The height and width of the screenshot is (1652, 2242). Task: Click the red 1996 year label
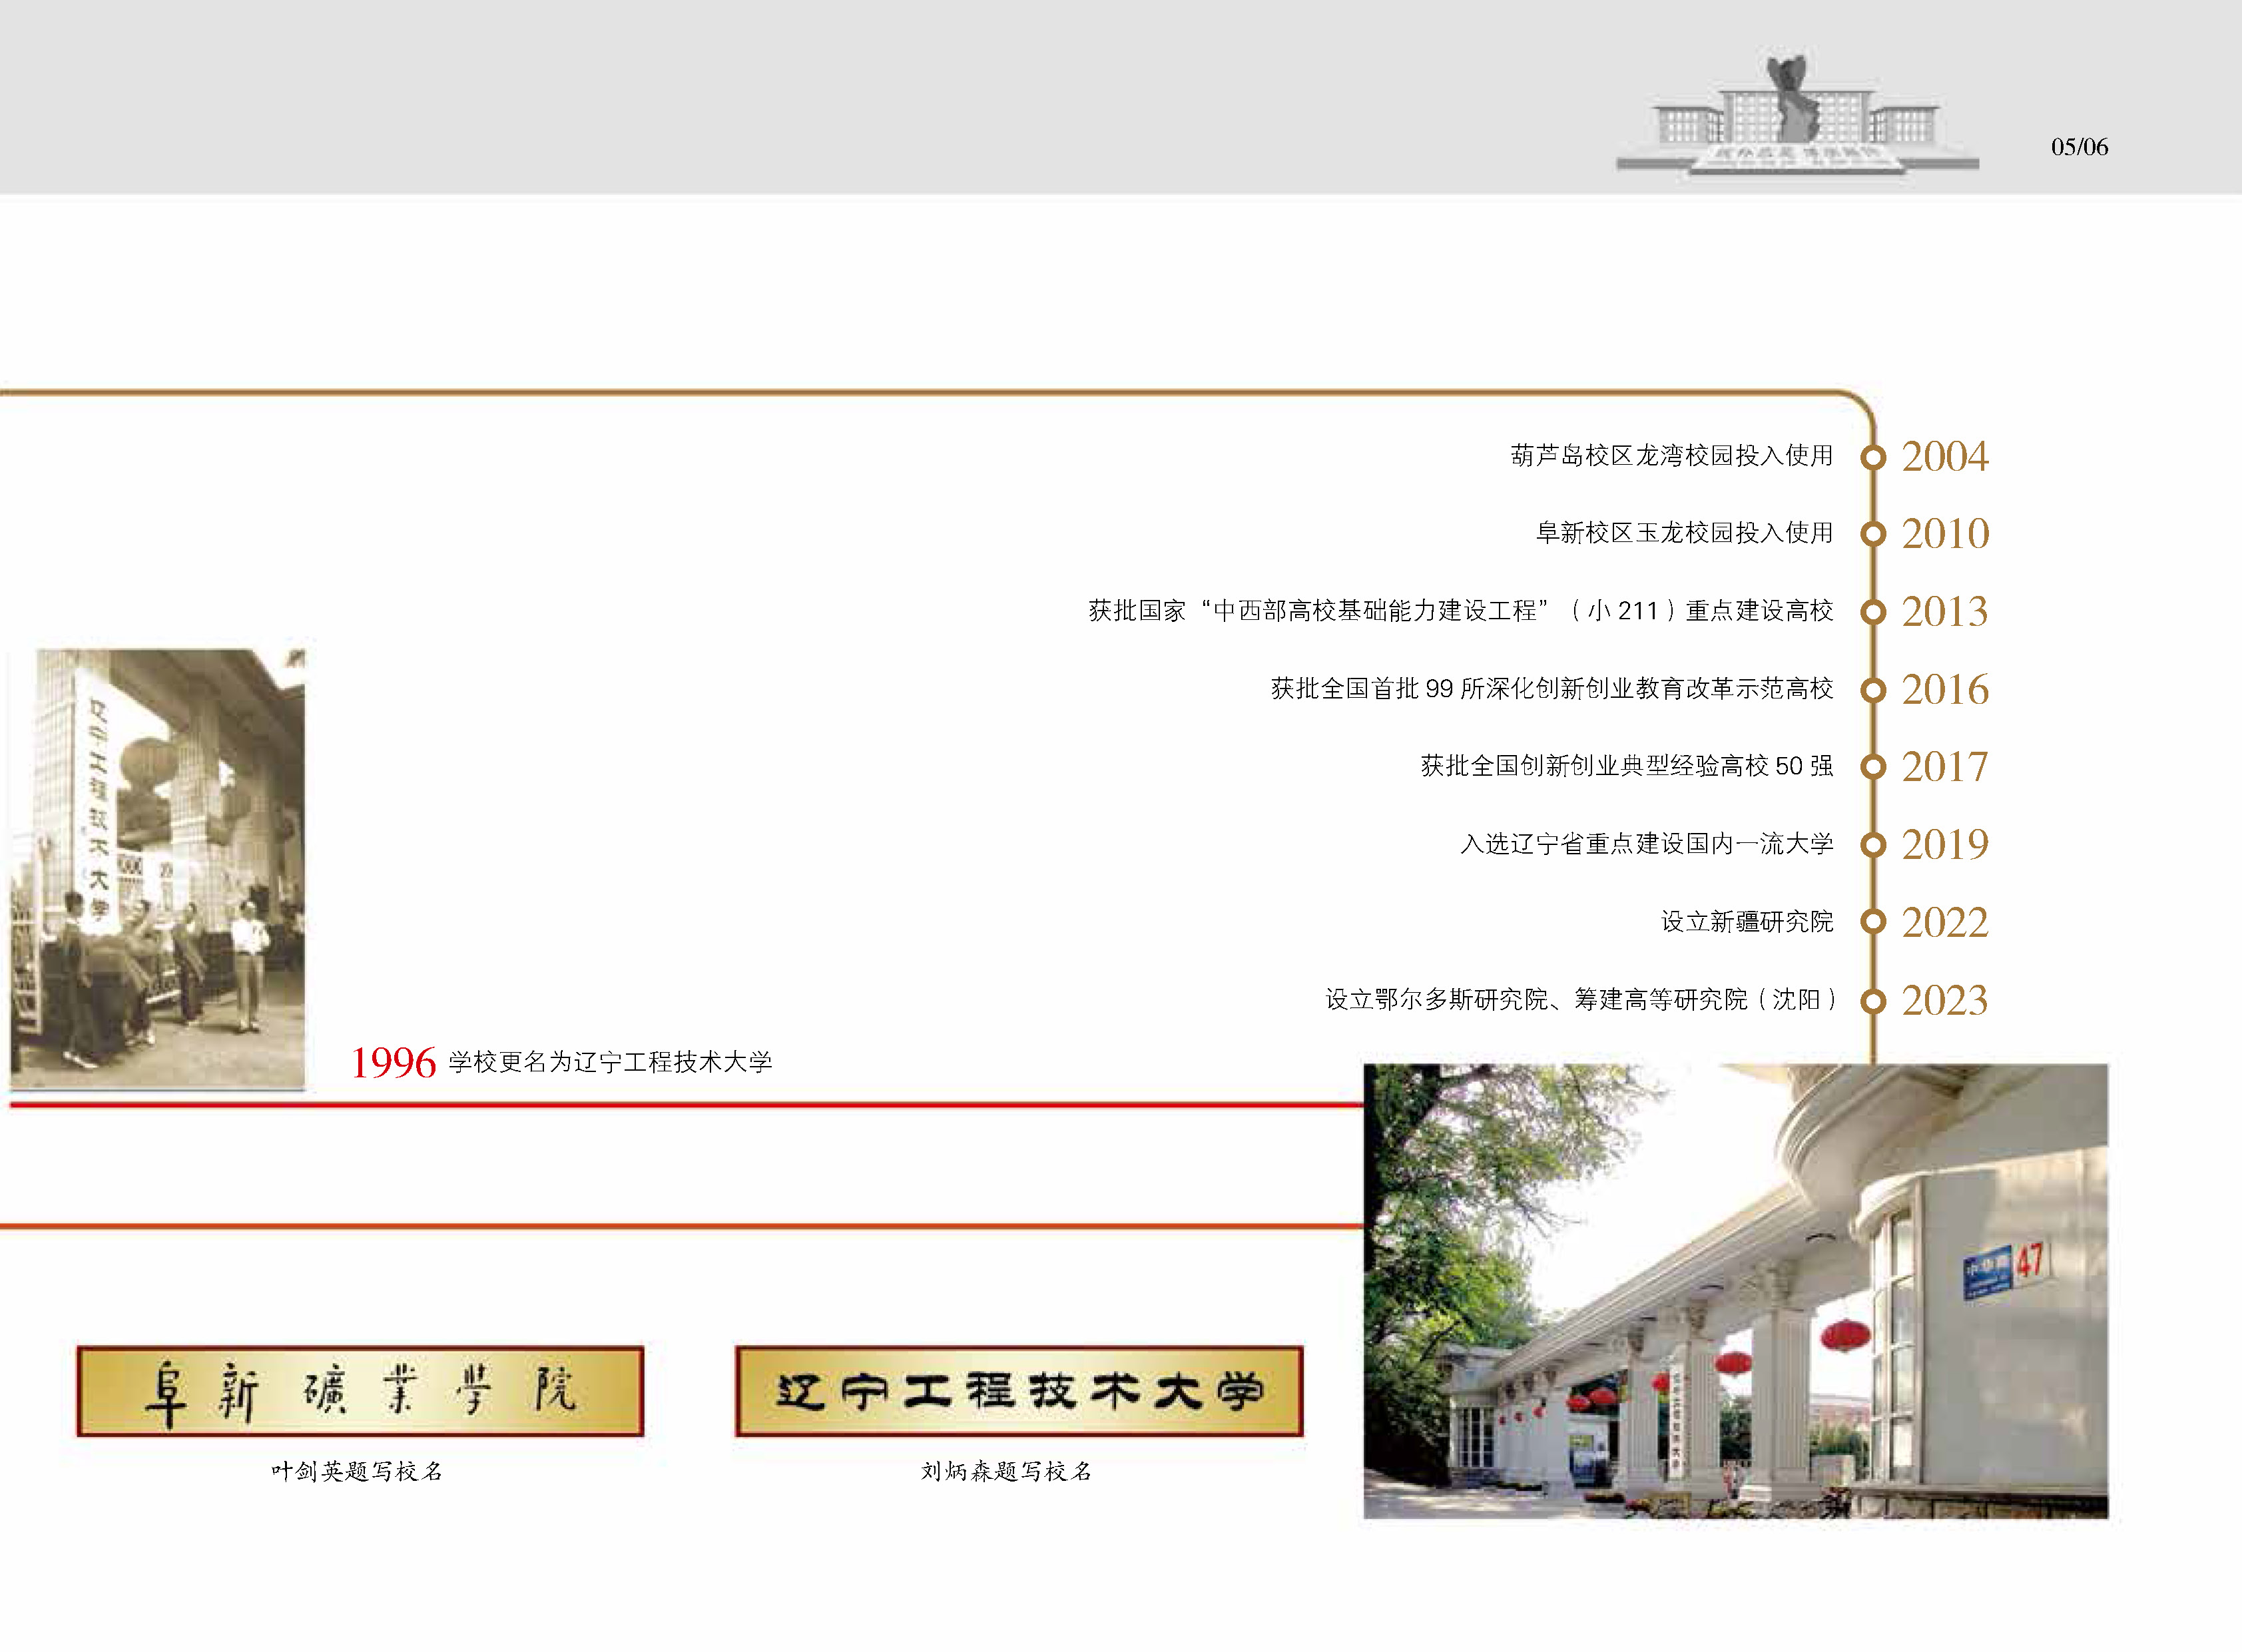[393, 1063]
